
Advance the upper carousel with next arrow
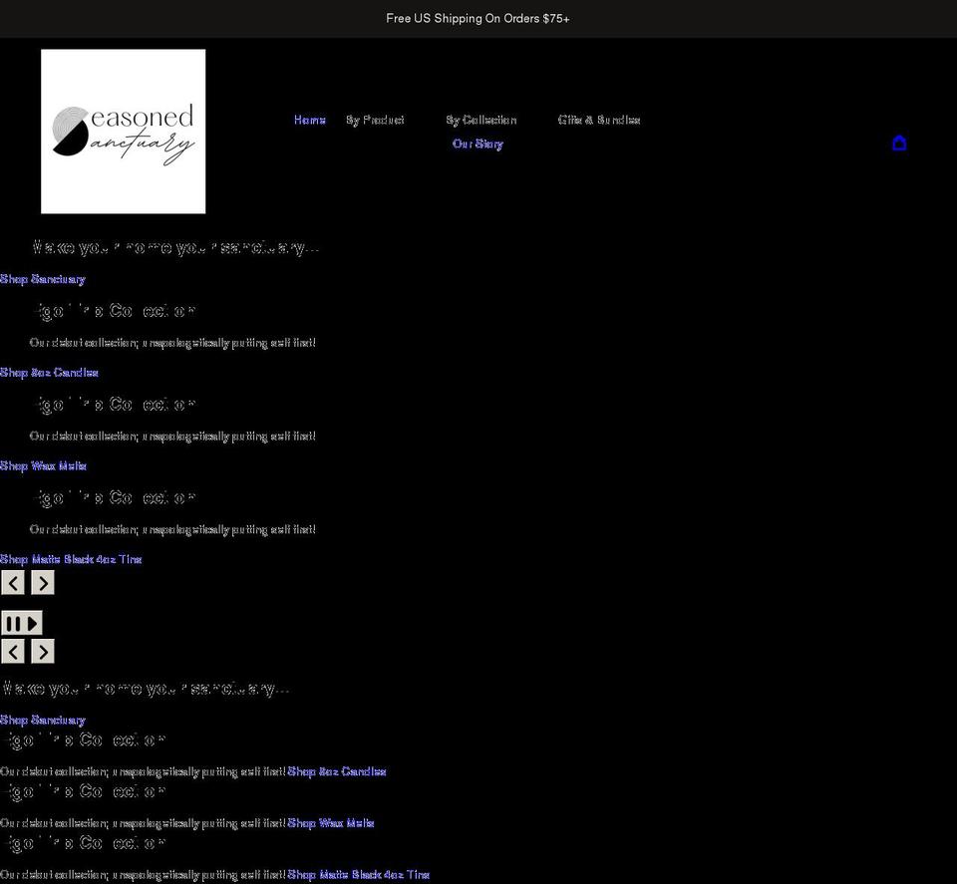click(x=42, y=582)
